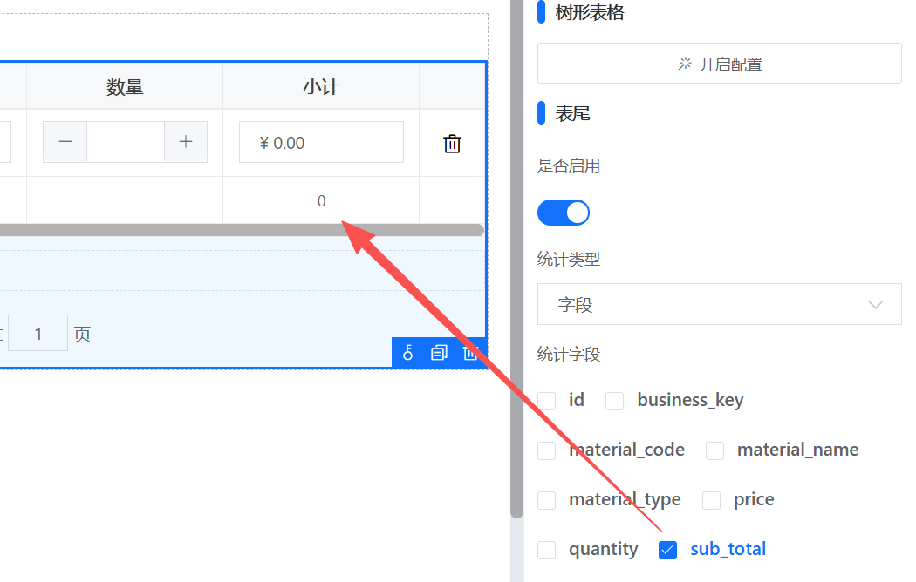This screenshot has width=916, height=582.
Task: Delete the table row with trash icon
Action: (452, 144)
